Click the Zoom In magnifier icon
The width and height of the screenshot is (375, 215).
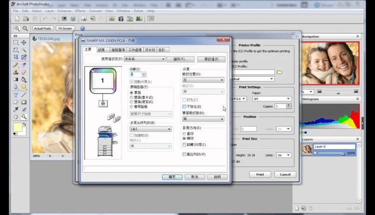click(16, 28)
